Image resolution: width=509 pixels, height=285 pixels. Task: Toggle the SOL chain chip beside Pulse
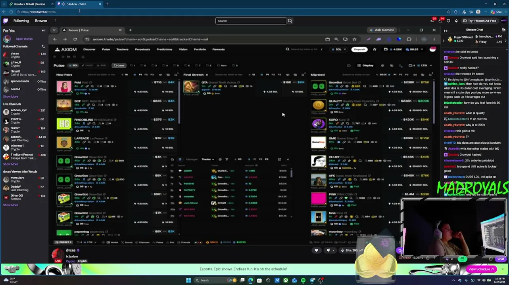click(x=73, y=65)
